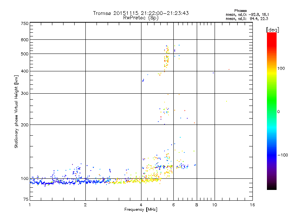Viewport: 297px width, 223px height.
Task: Click the 'Phases' header label
Action: tap(240, 11)
